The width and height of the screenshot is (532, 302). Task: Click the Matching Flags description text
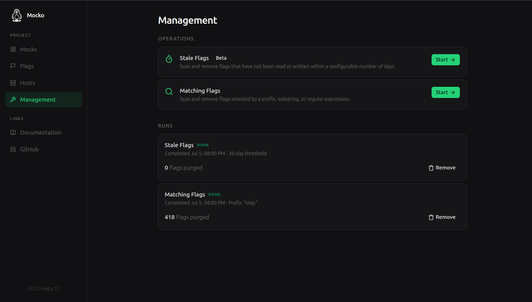pyautogui.click(x=265, y=99)
